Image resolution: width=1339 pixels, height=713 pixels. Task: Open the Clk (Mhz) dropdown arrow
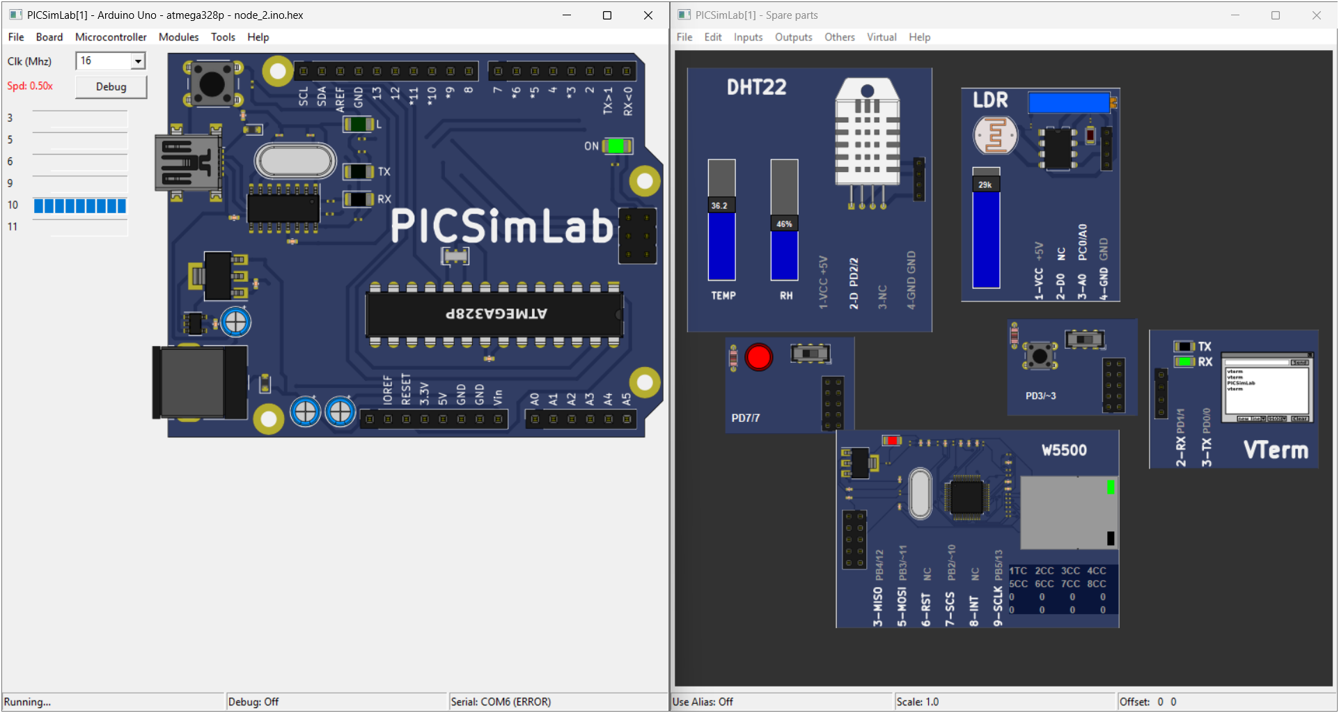click(138, 61)
